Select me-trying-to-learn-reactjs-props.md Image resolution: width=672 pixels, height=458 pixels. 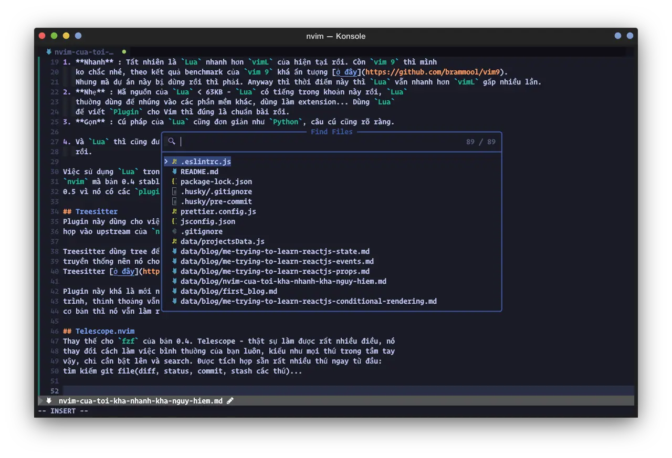pyautogui.click(x=275, y=271)
